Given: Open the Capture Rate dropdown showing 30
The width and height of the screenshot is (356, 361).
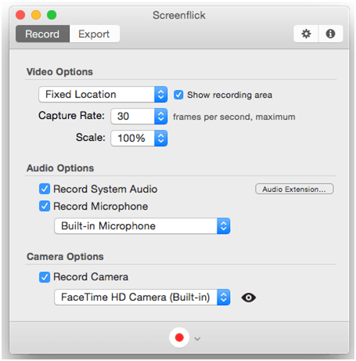Looking at the screenshot, I should coord(139,116).
